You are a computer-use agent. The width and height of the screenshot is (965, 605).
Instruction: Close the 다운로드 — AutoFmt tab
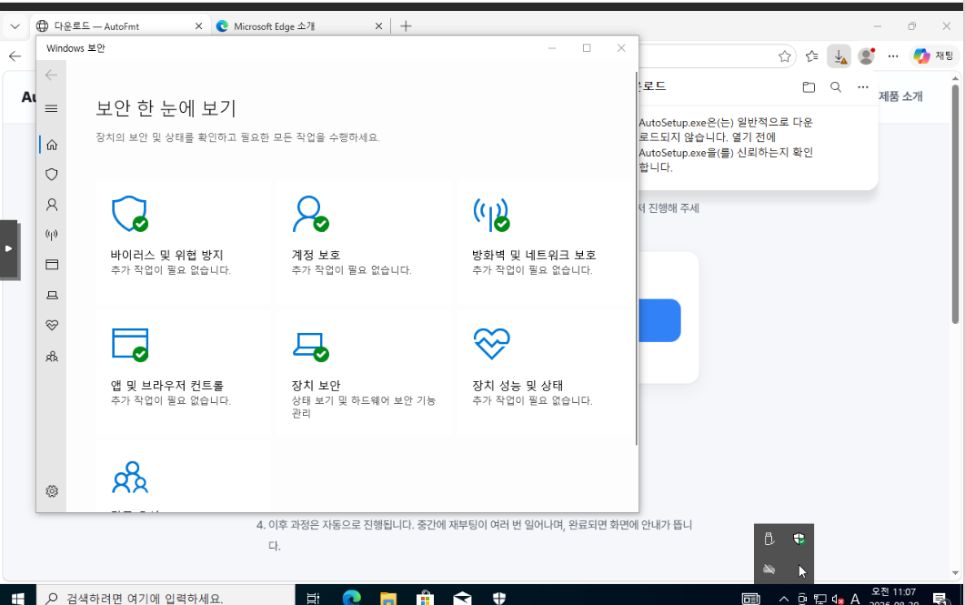[x=199, y=25]
